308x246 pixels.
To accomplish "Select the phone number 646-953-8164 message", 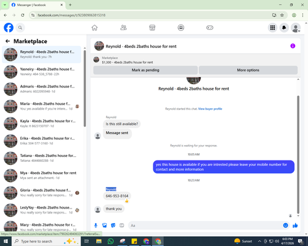I will tap(117, 196).
